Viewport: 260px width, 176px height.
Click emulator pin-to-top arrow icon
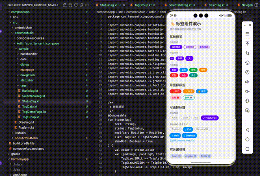pyautogui.click(x=247, y=44)
